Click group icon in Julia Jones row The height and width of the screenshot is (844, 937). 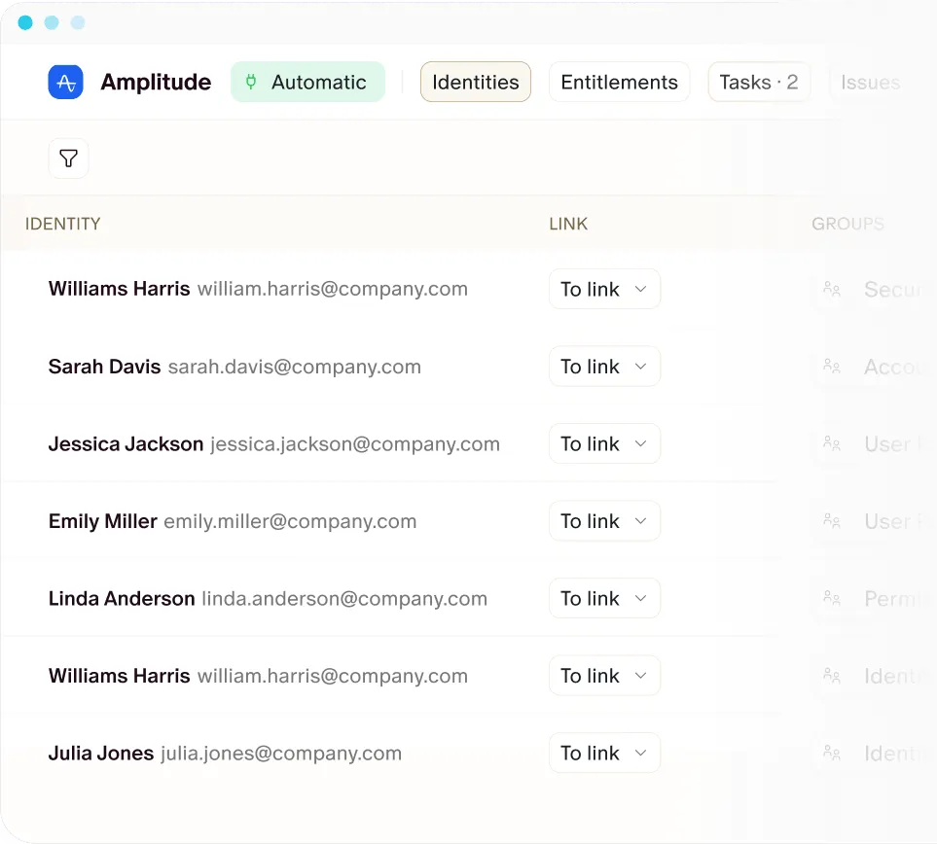point(831,753)
